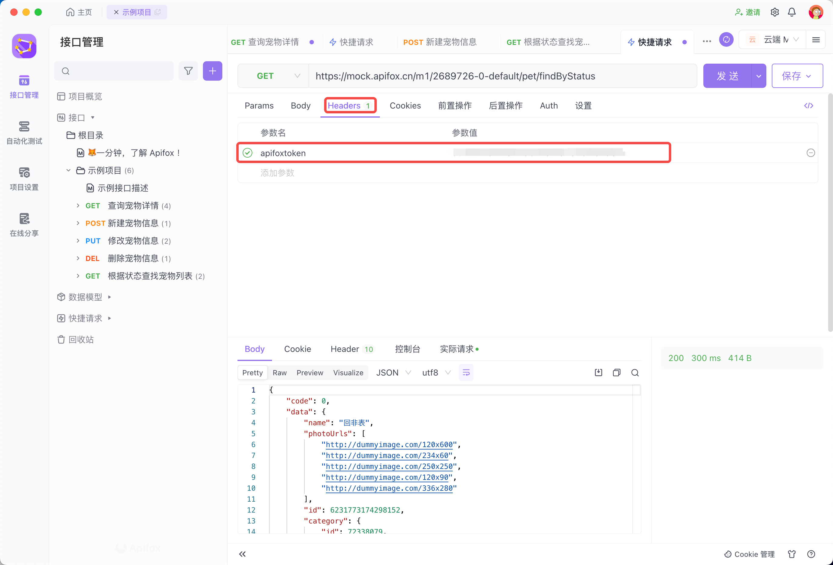Click the filter funnel icon
833x565 pixels.
188,71
